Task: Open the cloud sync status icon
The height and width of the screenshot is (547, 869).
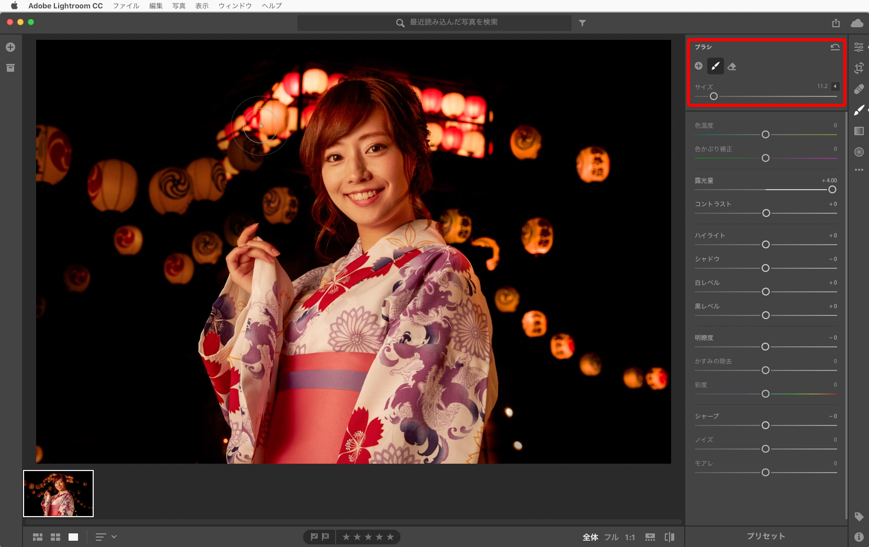Action: click(x=857, y=23)
